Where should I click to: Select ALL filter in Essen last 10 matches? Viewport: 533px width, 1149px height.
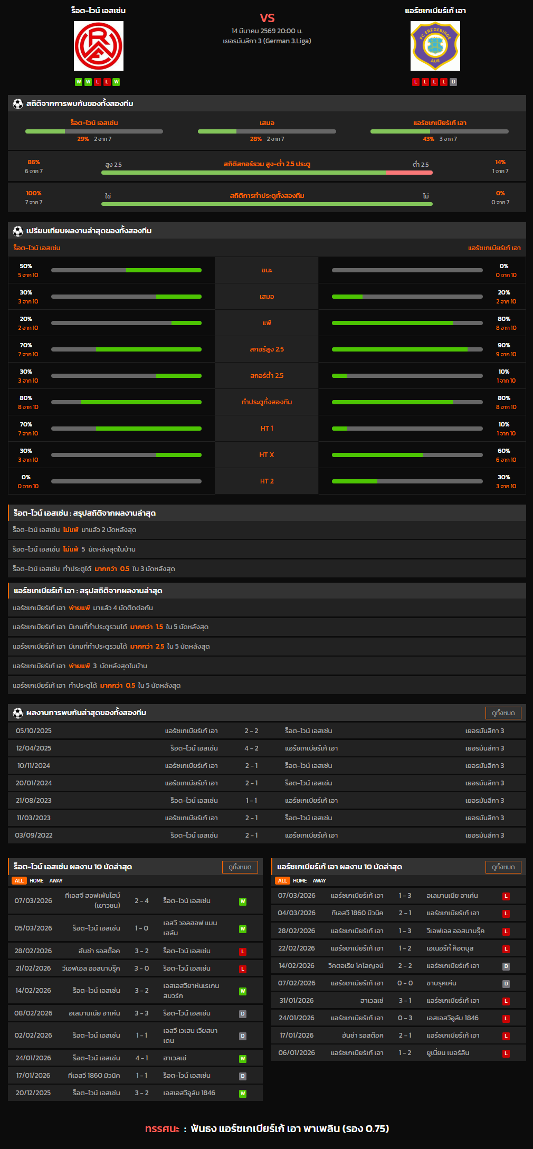[x=19, y=880]
